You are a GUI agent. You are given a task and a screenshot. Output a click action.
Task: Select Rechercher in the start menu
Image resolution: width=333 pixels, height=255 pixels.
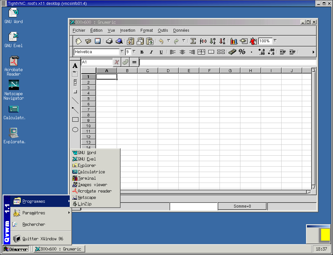[x=41, y=224]
